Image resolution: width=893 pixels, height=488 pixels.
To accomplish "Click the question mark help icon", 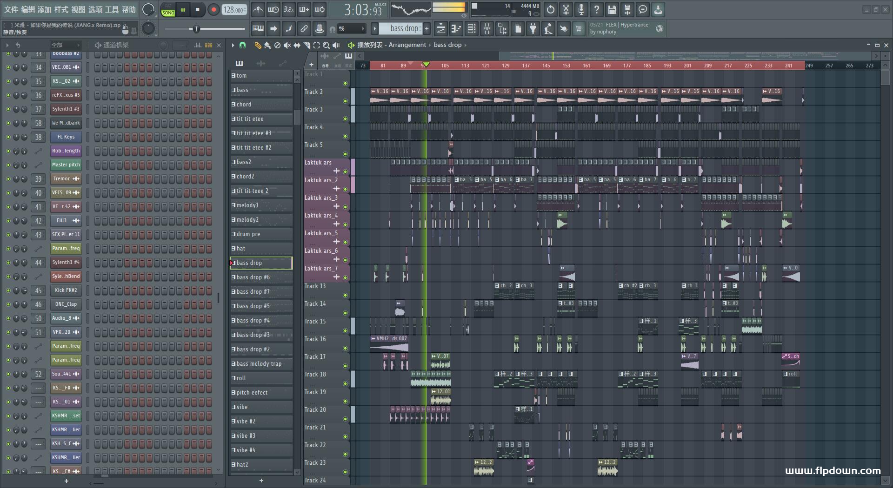I will (597, 9).
